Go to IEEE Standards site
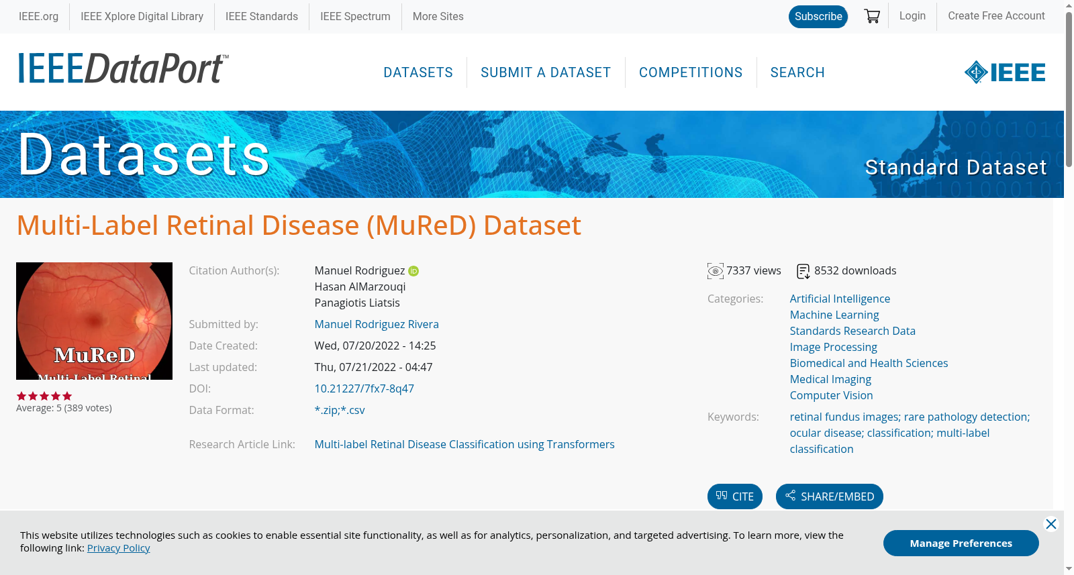This screenshot has width=1074, height=575. tap(262, 16)
